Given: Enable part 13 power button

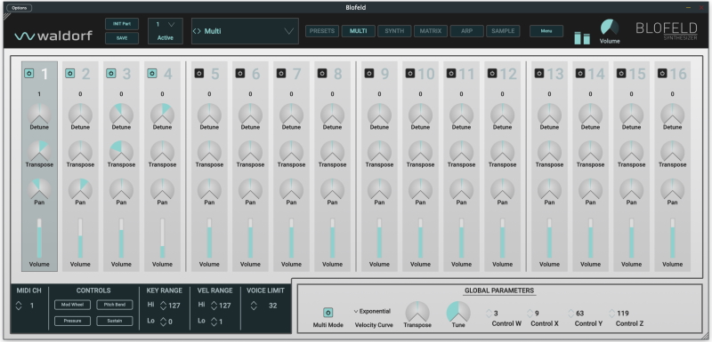Looking at the screenshot, I should point(539,74).
